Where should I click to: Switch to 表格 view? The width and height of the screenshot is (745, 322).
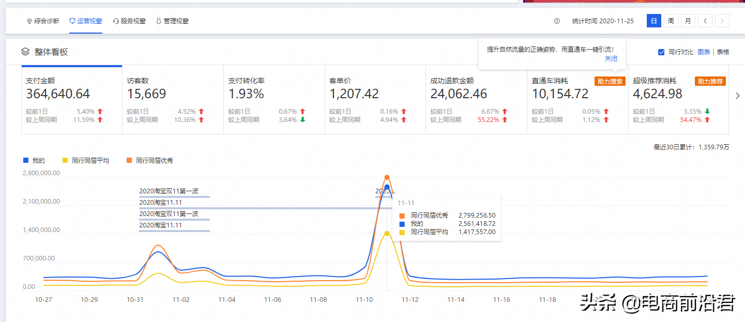(x=723, y=52)
